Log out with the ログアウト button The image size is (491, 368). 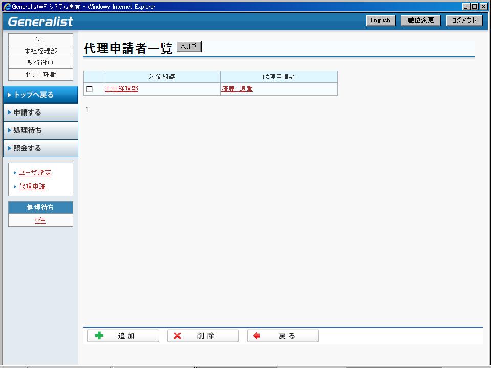click(x=464, y=20)
